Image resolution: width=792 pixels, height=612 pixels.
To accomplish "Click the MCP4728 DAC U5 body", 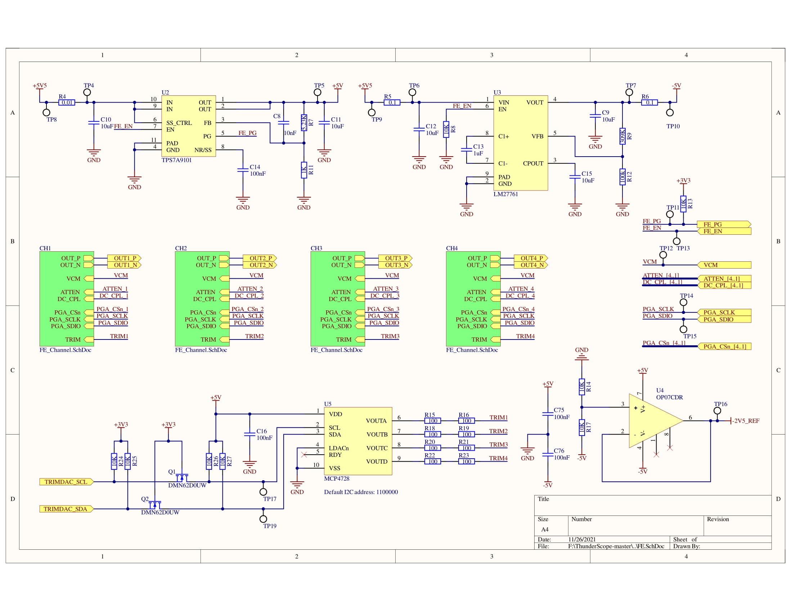I will click(x=357, y=441).
